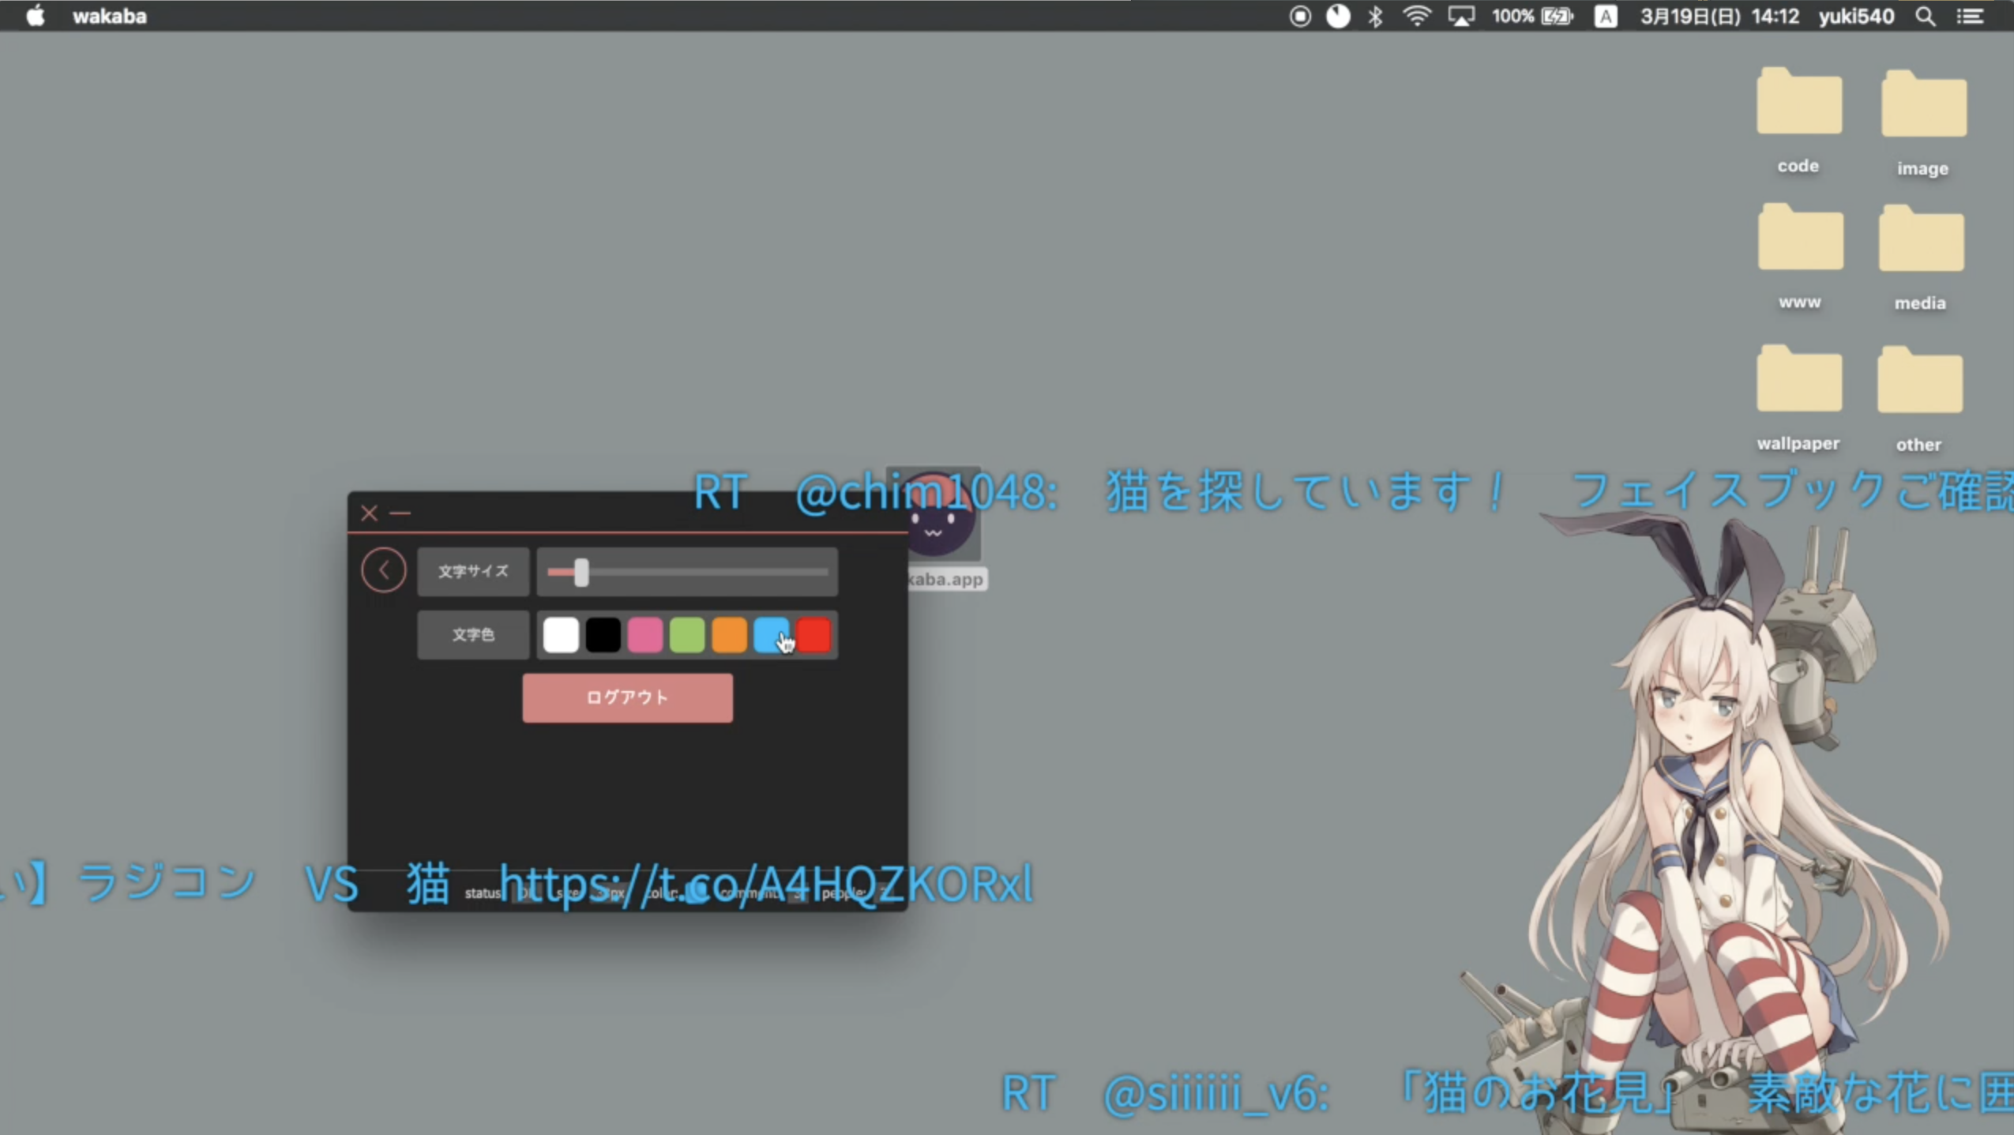Open the Notification Center list icon
The width and height of the screenshot is (2014, 1135).
1970,16
